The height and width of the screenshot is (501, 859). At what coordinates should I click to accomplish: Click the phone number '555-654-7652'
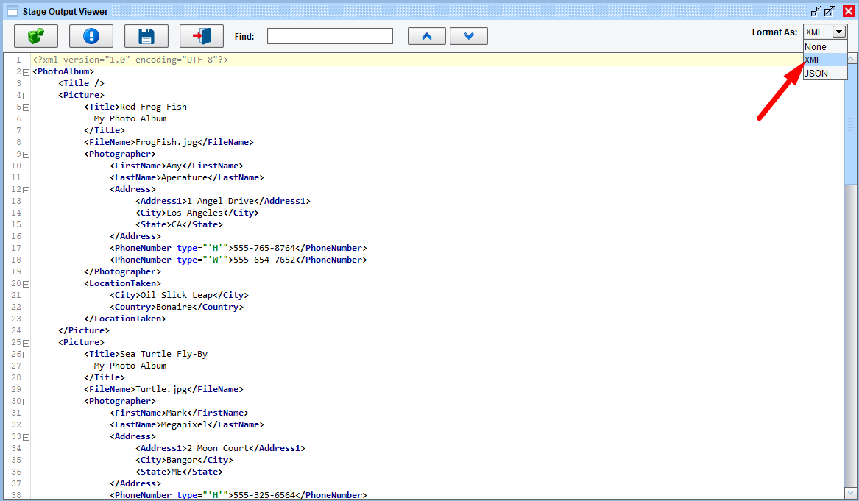click(264, 260)
